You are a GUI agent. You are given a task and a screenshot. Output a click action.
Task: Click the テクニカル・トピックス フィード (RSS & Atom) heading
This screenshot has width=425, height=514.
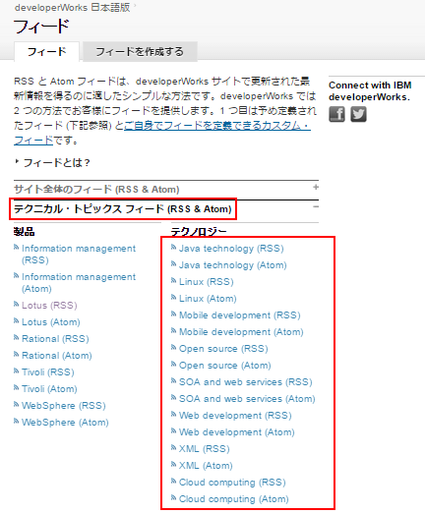(122, 208)
